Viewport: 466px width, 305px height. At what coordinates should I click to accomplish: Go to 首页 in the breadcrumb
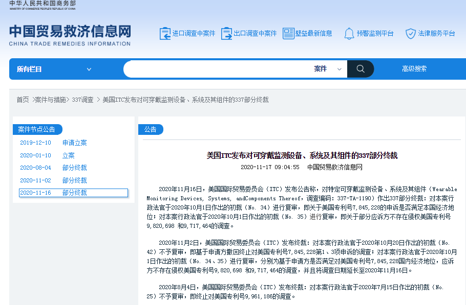pyautogui.click(x=23, y=100)
